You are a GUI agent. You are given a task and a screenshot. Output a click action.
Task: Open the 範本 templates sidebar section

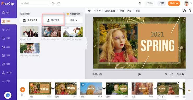[x=6, y=13]
